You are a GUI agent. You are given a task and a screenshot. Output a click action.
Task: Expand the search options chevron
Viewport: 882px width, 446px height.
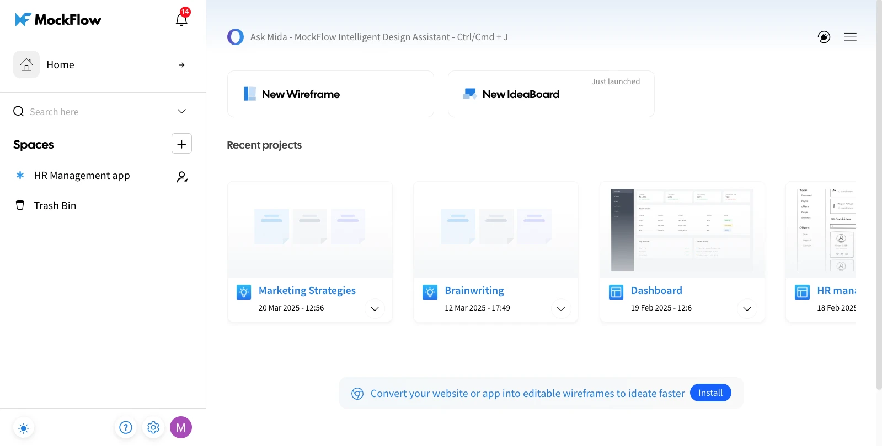181,111
